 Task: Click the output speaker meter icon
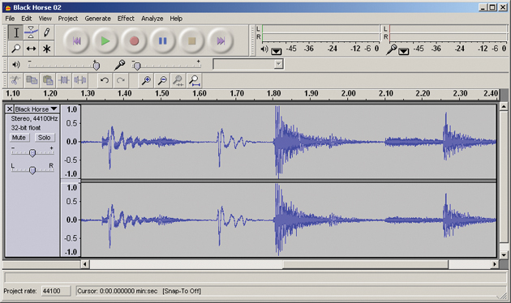(264, 49)
